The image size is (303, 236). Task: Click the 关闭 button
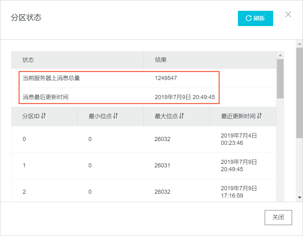tap(278, 218)
